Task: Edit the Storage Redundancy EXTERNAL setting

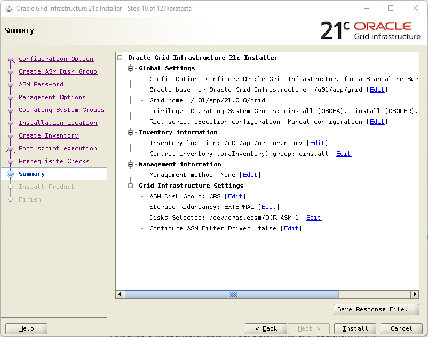Action: point(268,207)
